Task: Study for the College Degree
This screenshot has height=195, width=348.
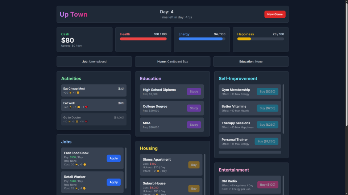Action: point(194,108)
